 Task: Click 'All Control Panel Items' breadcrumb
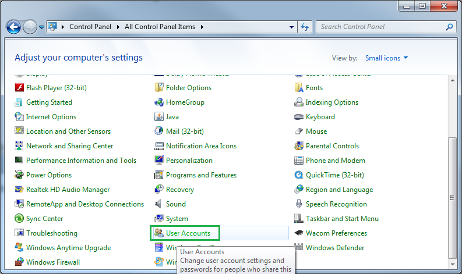[x=161, y=27]
